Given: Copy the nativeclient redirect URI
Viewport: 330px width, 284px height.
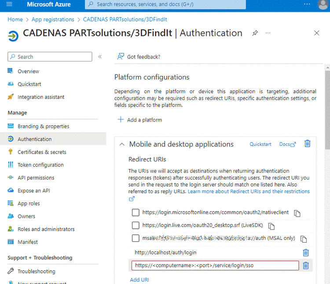Looking at the screenshot, I should point(297,213).
